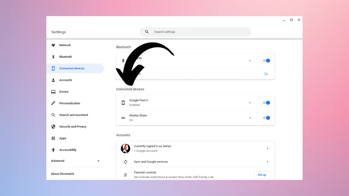The width and height of the screenshot is (349, 196).
Task: Open the Network settings section
Action: click(x=75, y=45)
